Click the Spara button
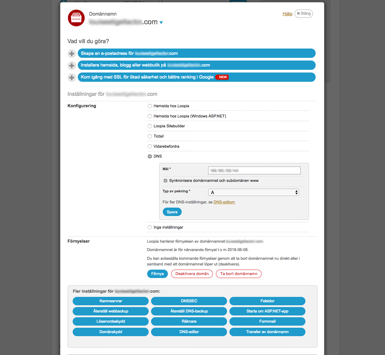Viewport: 385px width, 355px height. tap(172, 212)
